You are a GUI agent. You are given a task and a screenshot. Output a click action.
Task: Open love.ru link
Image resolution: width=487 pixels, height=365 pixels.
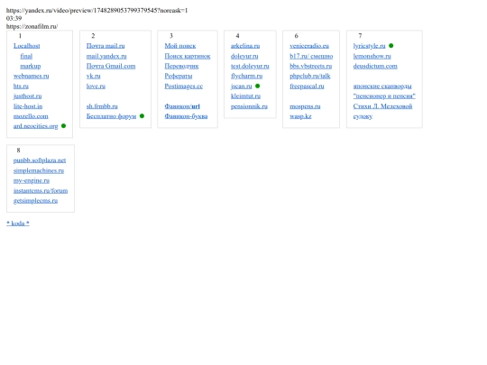click(96, 87)
